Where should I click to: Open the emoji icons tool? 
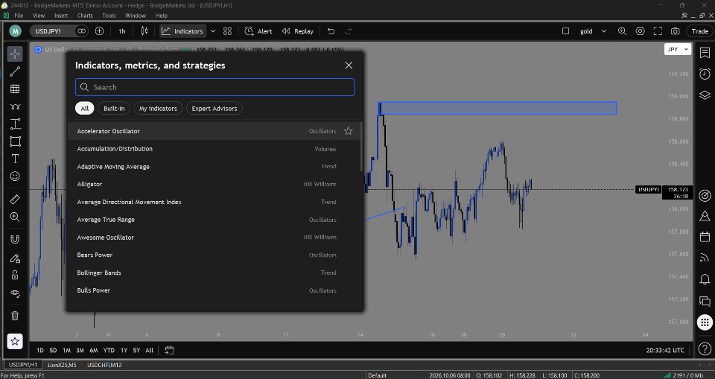(15, 176)
